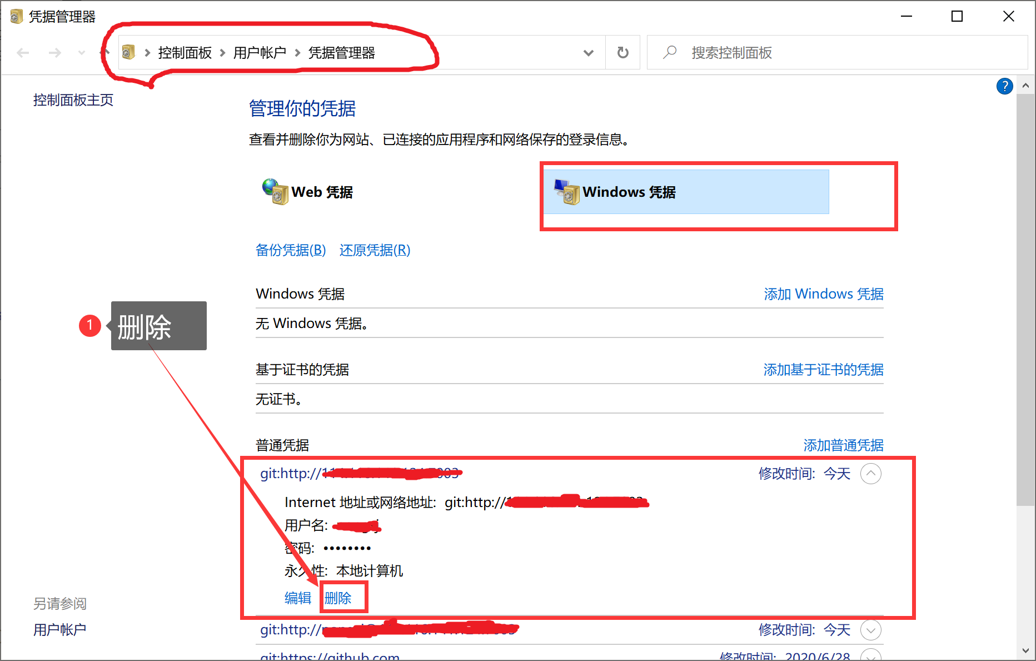The width and height of the screenshot is (1036, 661).
Task: Click the 永久性: 本地计算机 line
Action: [344, 571]
